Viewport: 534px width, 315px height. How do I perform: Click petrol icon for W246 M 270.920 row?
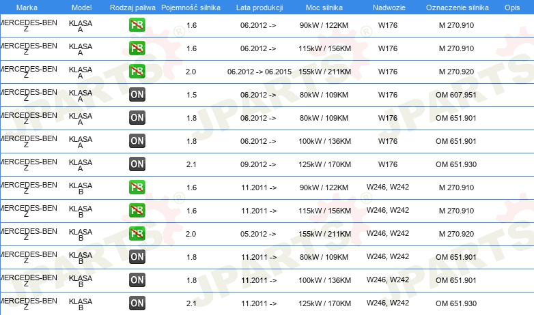click(x=137, y=234)
